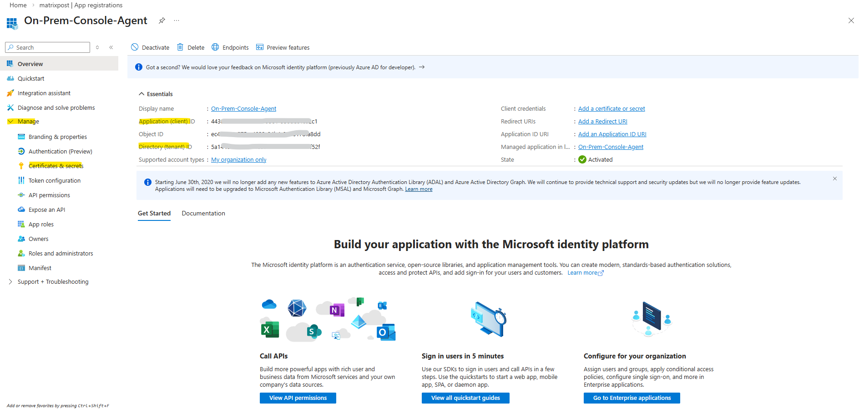This screenshot has height=409, width=859.
Task: Click the Deactivate toolbar icon
Action: [135, 47]
